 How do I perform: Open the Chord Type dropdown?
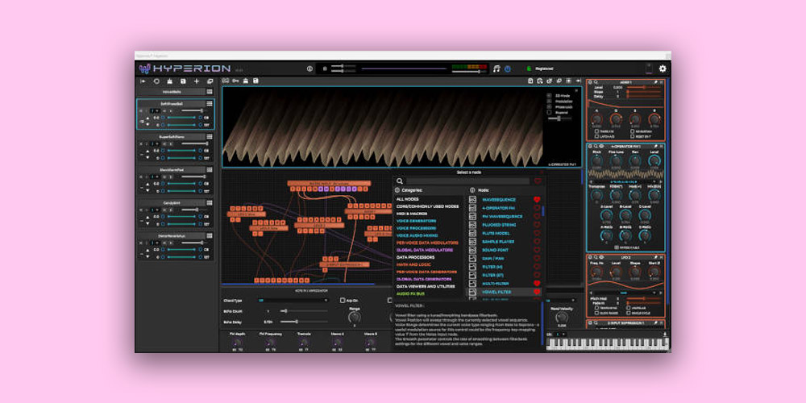coord(293,300)
